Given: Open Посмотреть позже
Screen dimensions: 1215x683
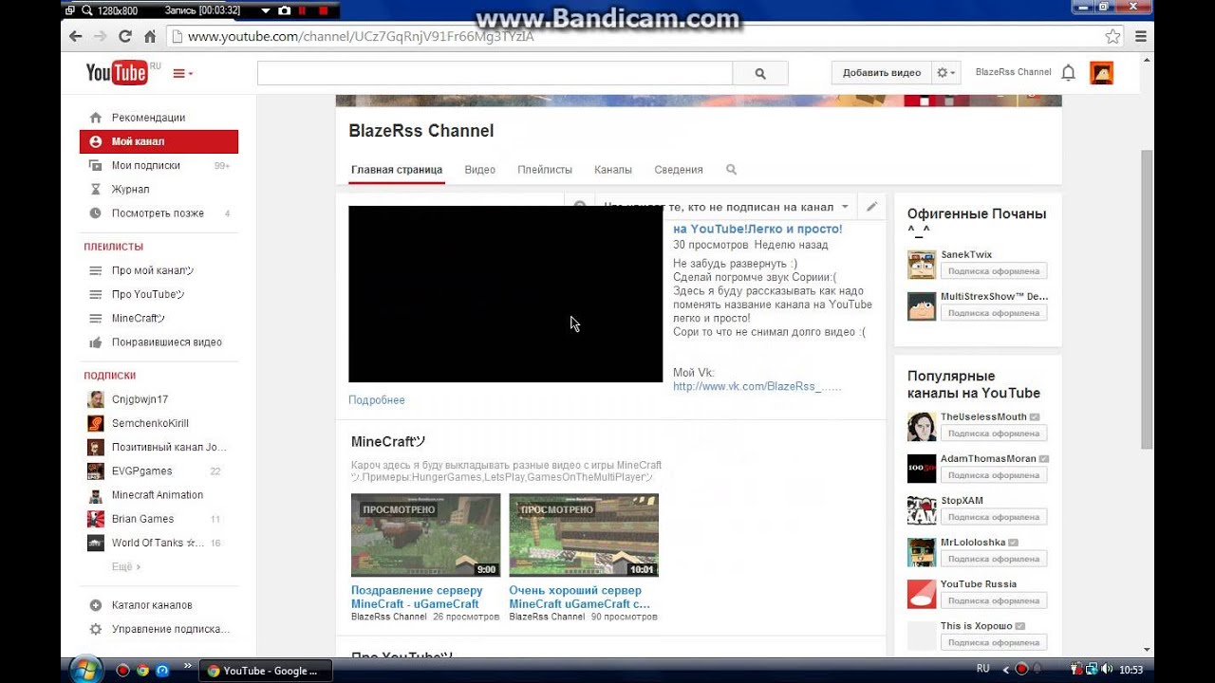Looking at the screenshot, I should (x=159, y=213).
